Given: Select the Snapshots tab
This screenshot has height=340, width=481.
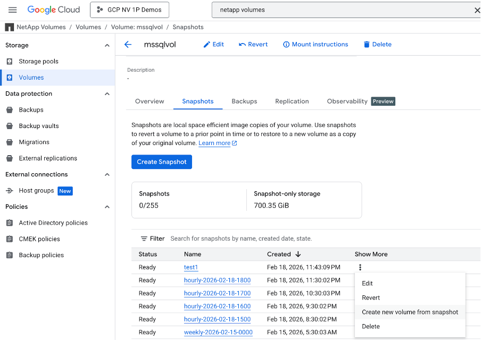Looking at the screenshot, I should tap(198, 101).
